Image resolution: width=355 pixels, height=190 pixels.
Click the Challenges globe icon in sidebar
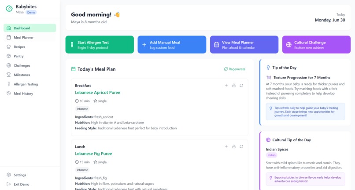tap(9, 65)
